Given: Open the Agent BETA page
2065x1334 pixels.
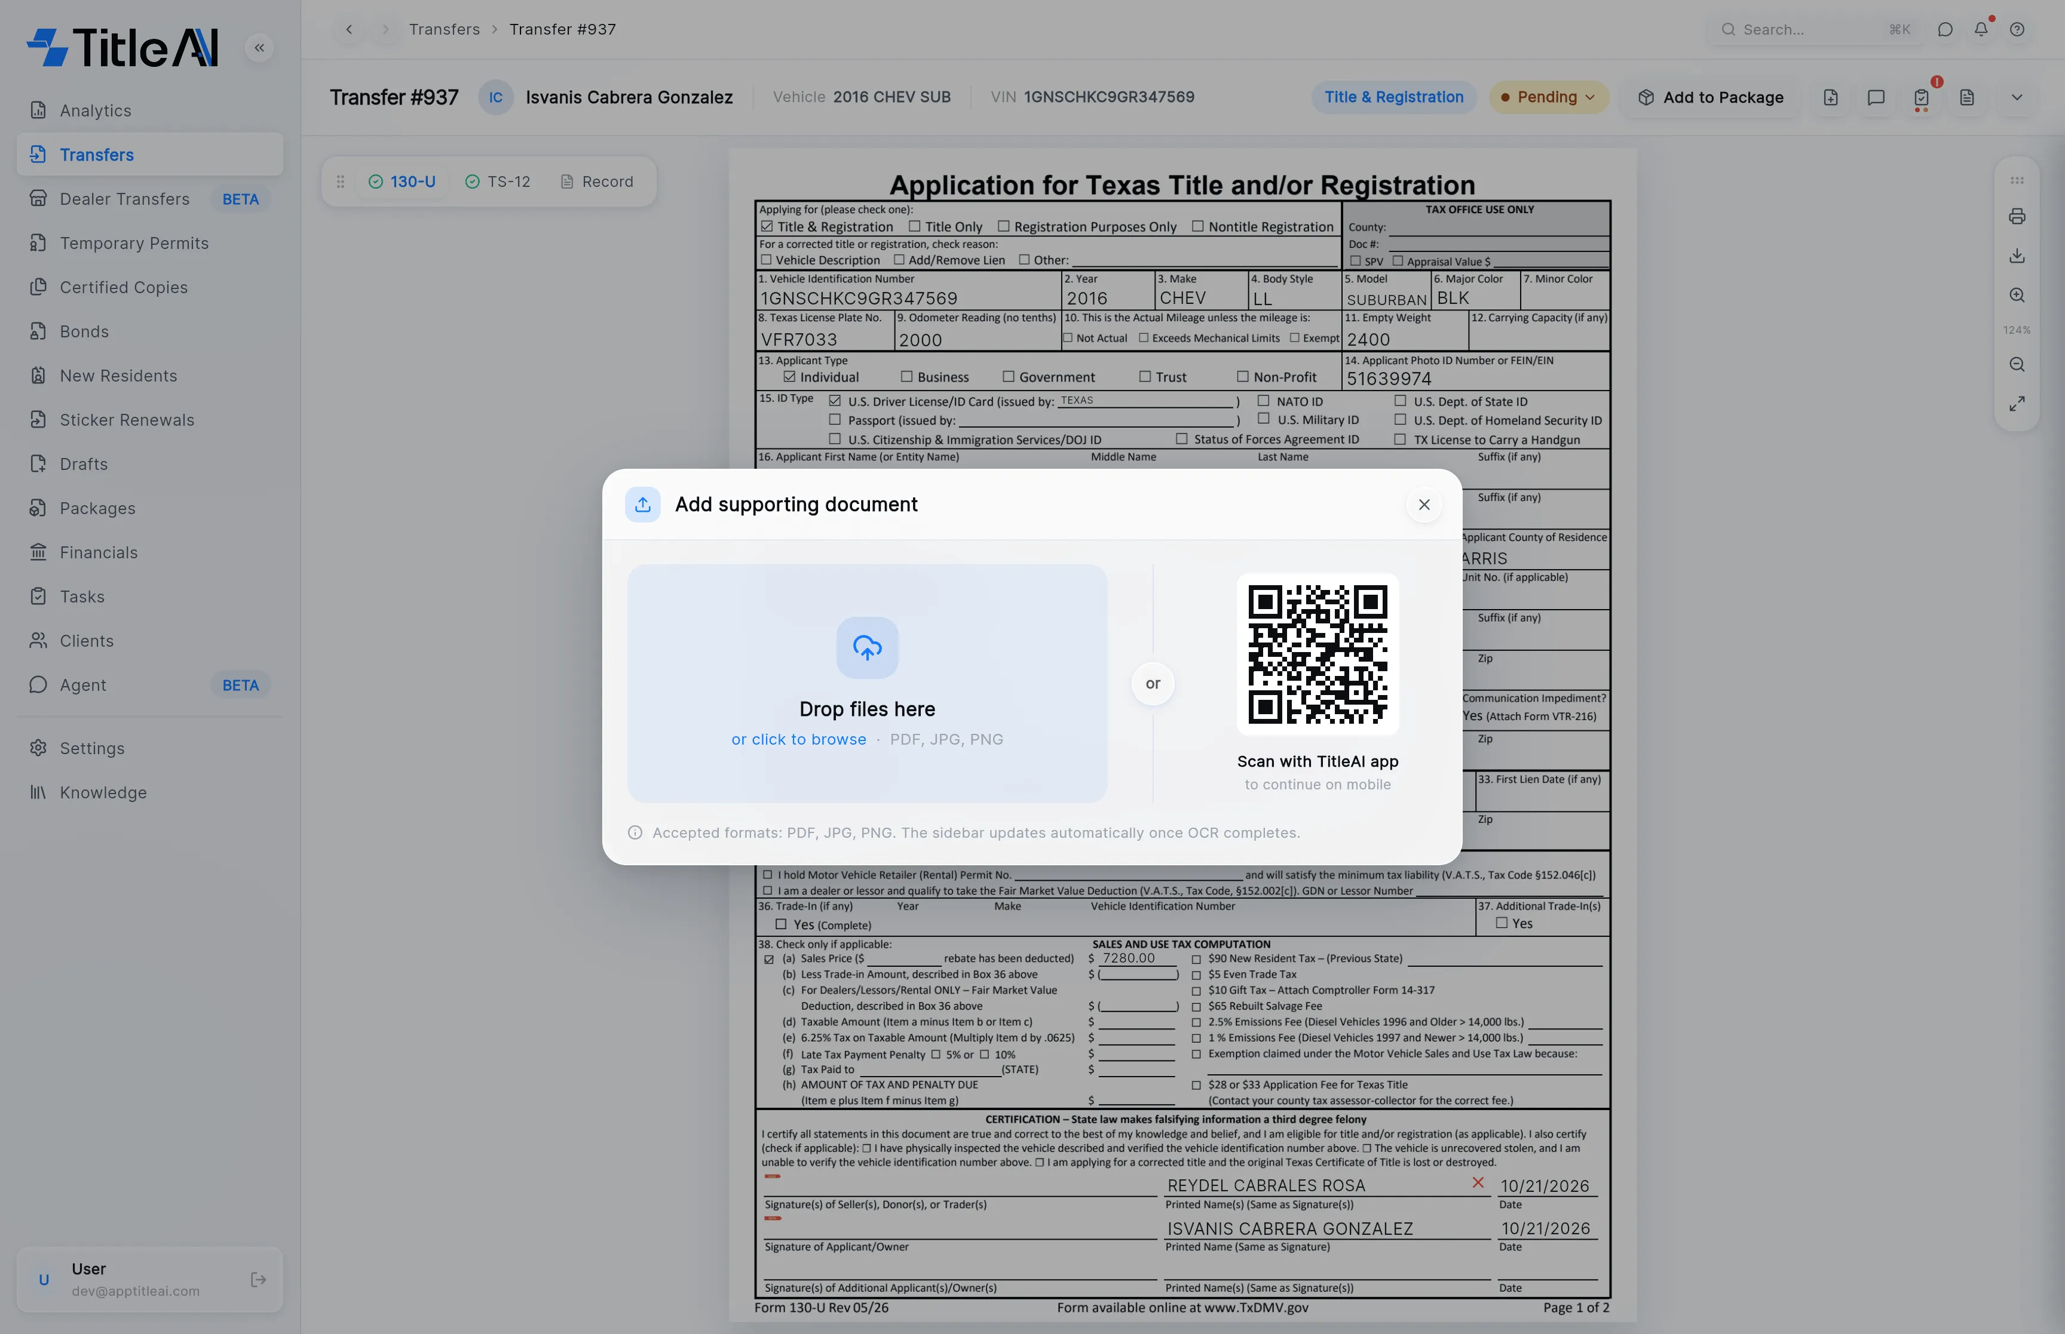Looking at the screenshot, I should point(149,684).
